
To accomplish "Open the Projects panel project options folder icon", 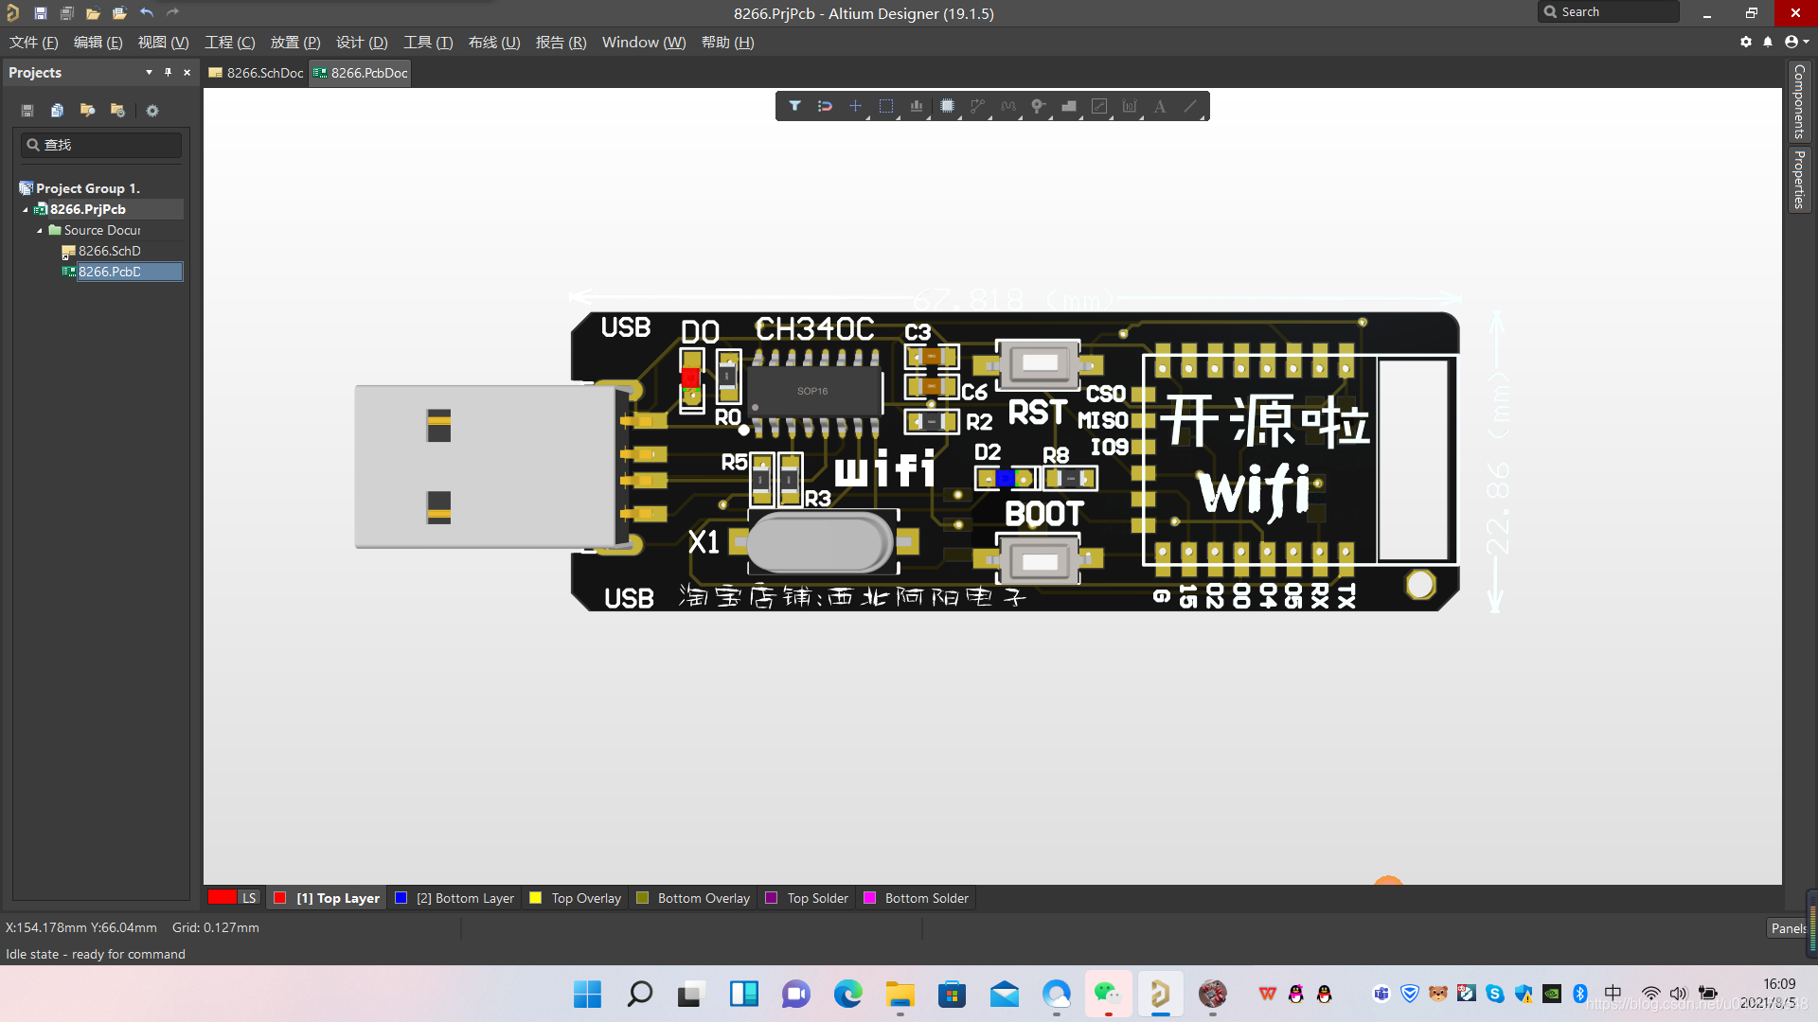I will coord(117,111).
